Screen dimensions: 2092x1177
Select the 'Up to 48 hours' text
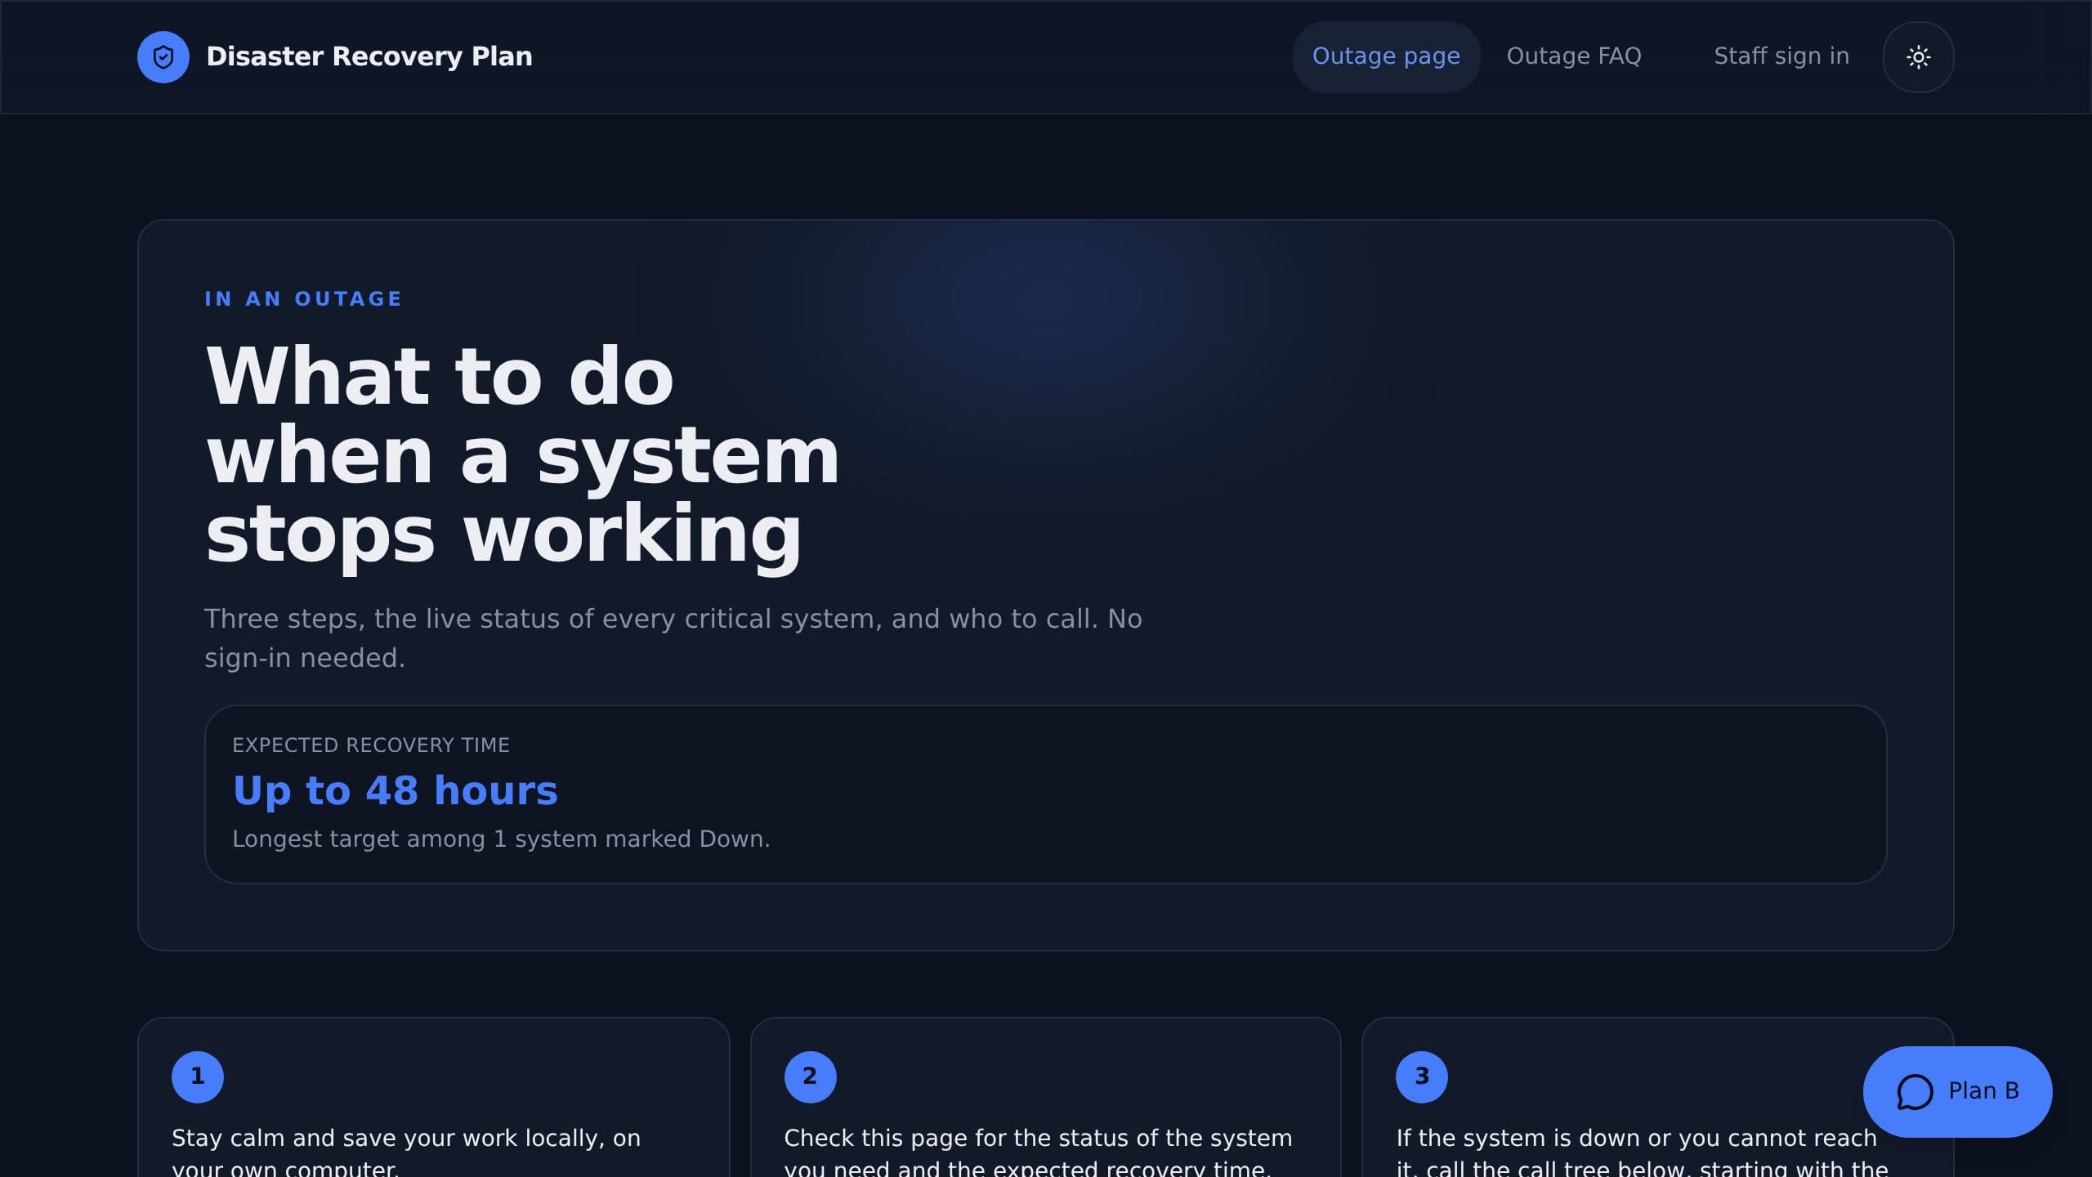click(396, 790)
